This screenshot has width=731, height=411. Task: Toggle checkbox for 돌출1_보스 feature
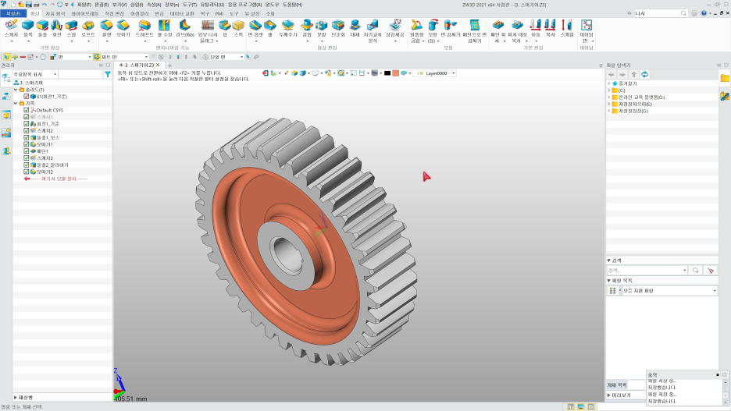(x=26, y=137)
